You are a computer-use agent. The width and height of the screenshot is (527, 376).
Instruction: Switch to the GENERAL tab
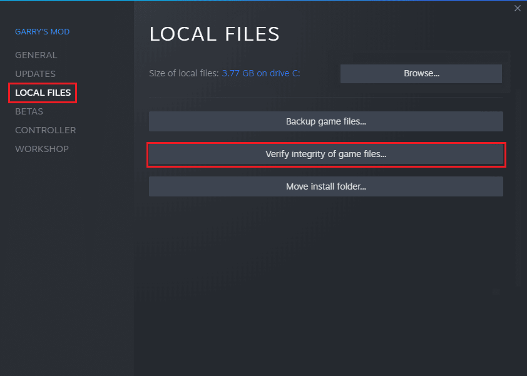tap(36, 55)
